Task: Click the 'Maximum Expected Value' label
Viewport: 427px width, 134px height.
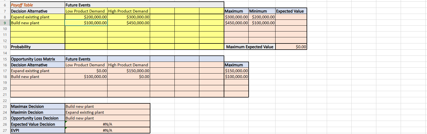Action: pos(250,47)
